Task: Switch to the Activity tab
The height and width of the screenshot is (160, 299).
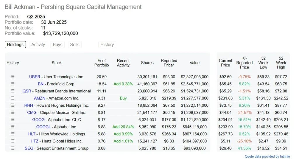Action: pos(38,44)
